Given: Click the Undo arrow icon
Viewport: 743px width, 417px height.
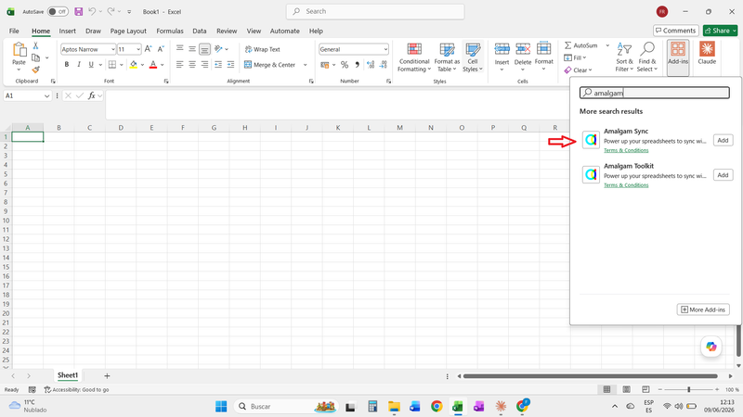Looking at the screenshot, I should coord(92,11).
